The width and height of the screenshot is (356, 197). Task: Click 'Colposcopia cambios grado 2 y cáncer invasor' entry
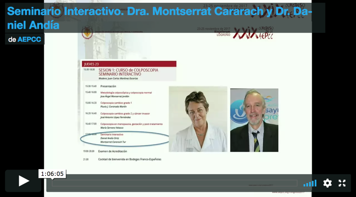click(x=125, y=114)
